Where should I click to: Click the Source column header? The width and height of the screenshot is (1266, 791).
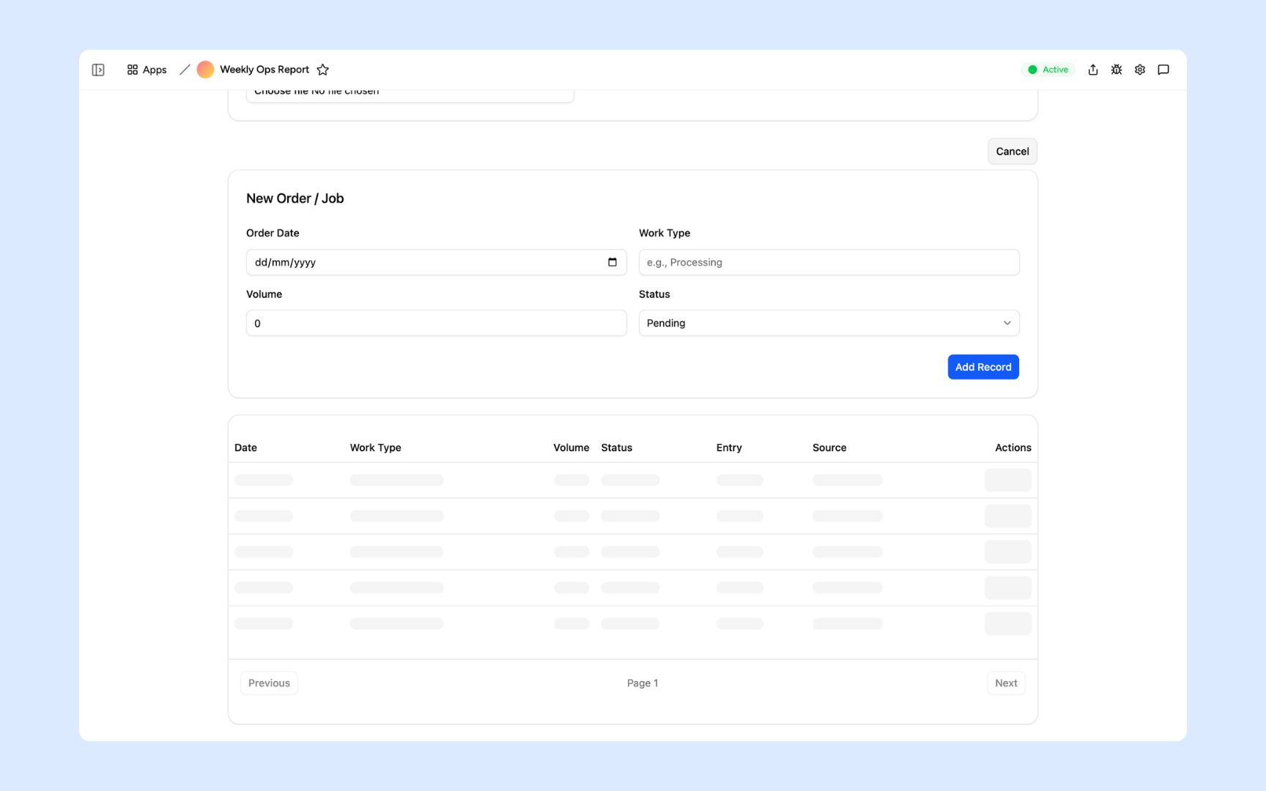[x=829, y=448]
